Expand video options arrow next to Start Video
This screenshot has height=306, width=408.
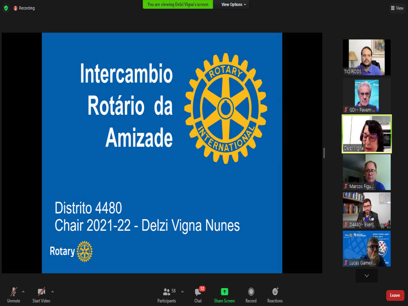pyautogui.click(x=53, y=292)
